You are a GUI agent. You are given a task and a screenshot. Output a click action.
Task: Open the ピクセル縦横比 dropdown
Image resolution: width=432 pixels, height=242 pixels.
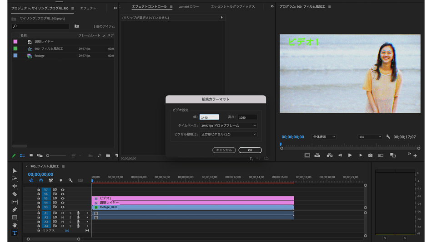pos(228,134)
